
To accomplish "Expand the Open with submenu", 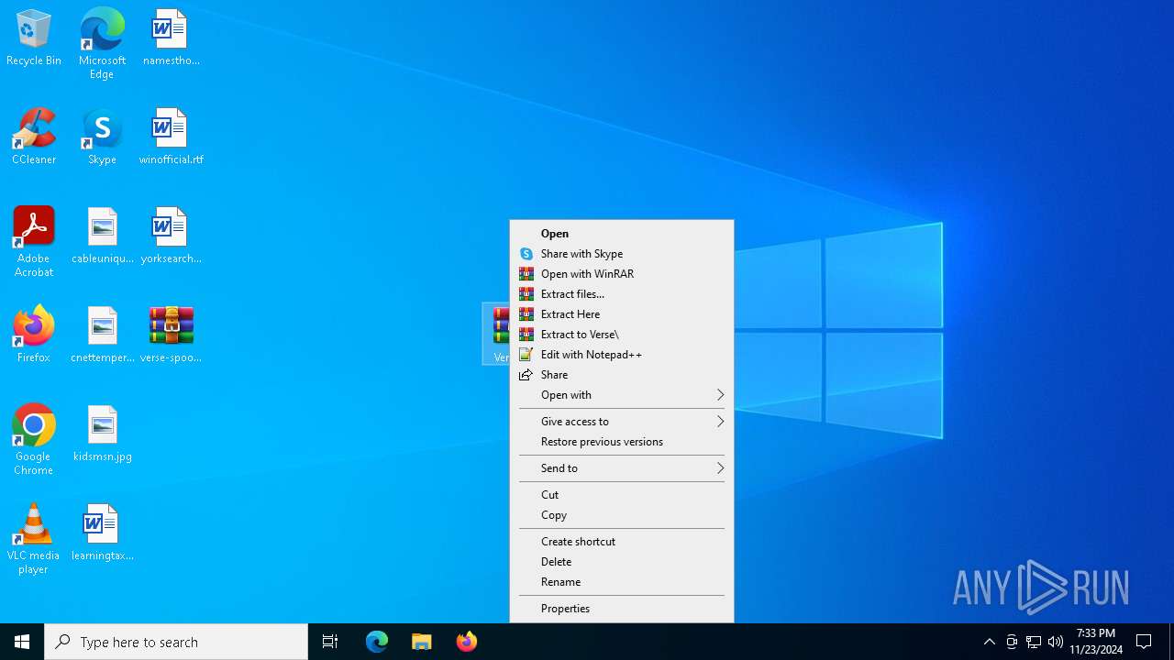I will coord(622,395).
